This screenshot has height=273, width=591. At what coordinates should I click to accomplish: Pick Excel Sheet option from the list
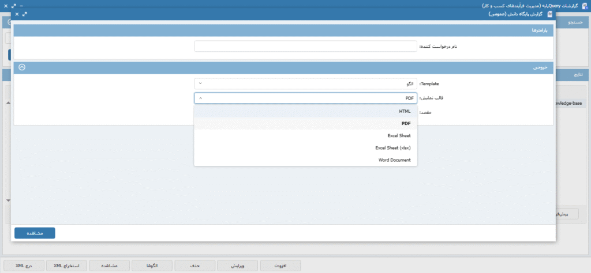[x=305, y=136]
